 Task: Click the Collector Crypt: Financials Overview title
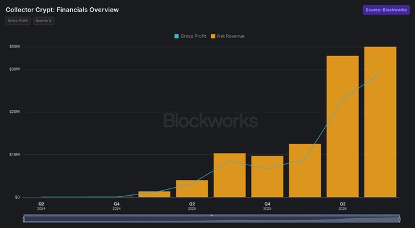[x=62, y=10]
